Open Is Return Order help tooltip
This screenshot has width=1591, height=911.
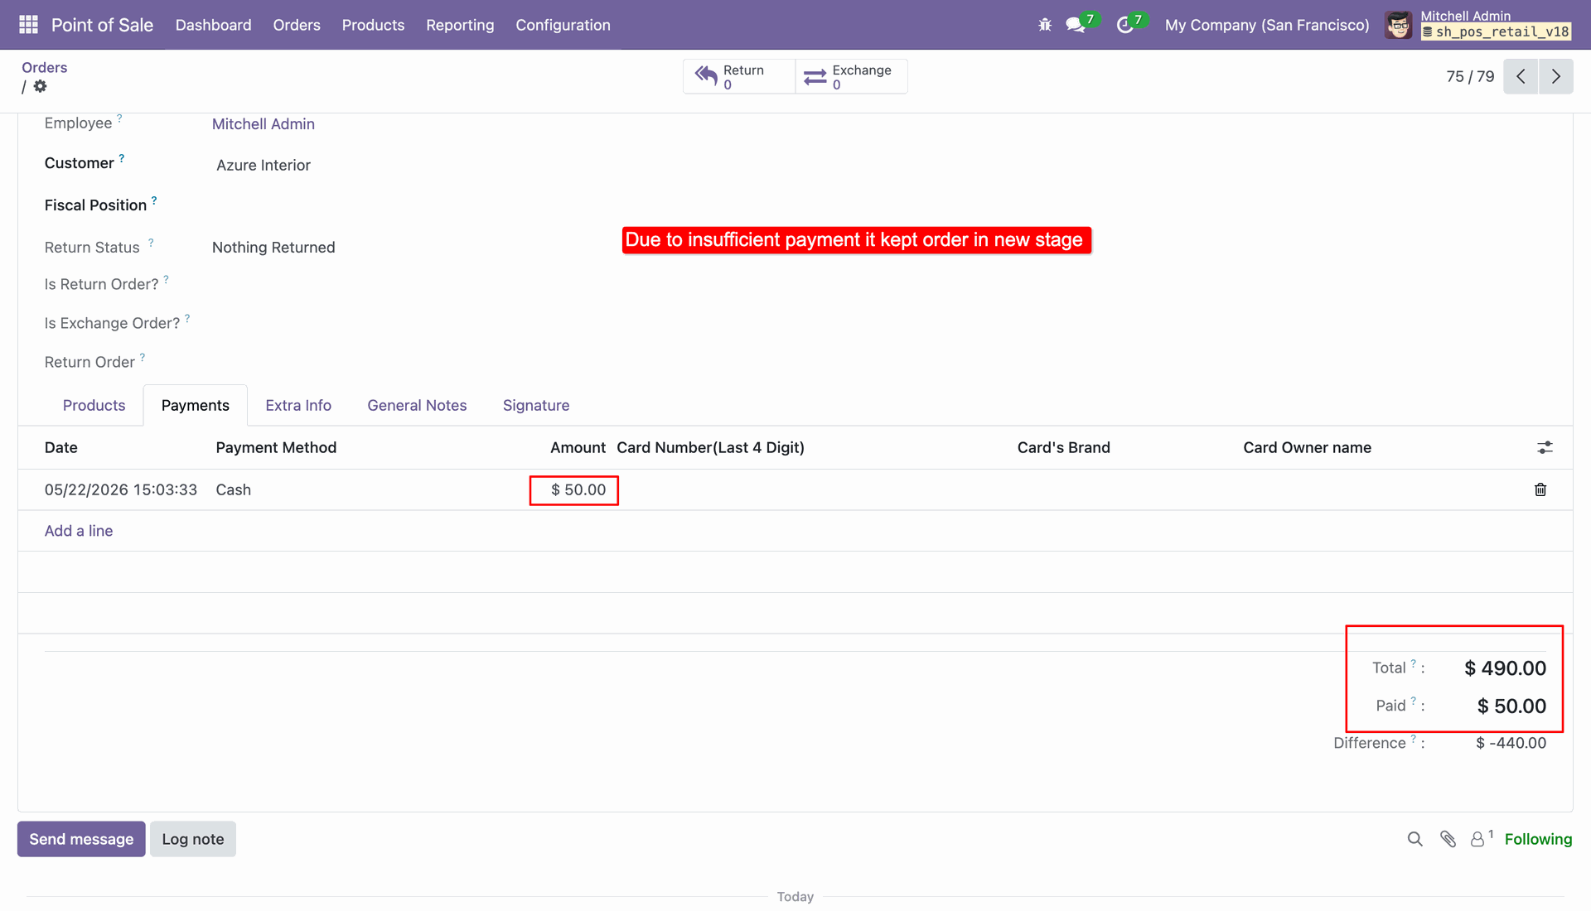pos(166,280)
